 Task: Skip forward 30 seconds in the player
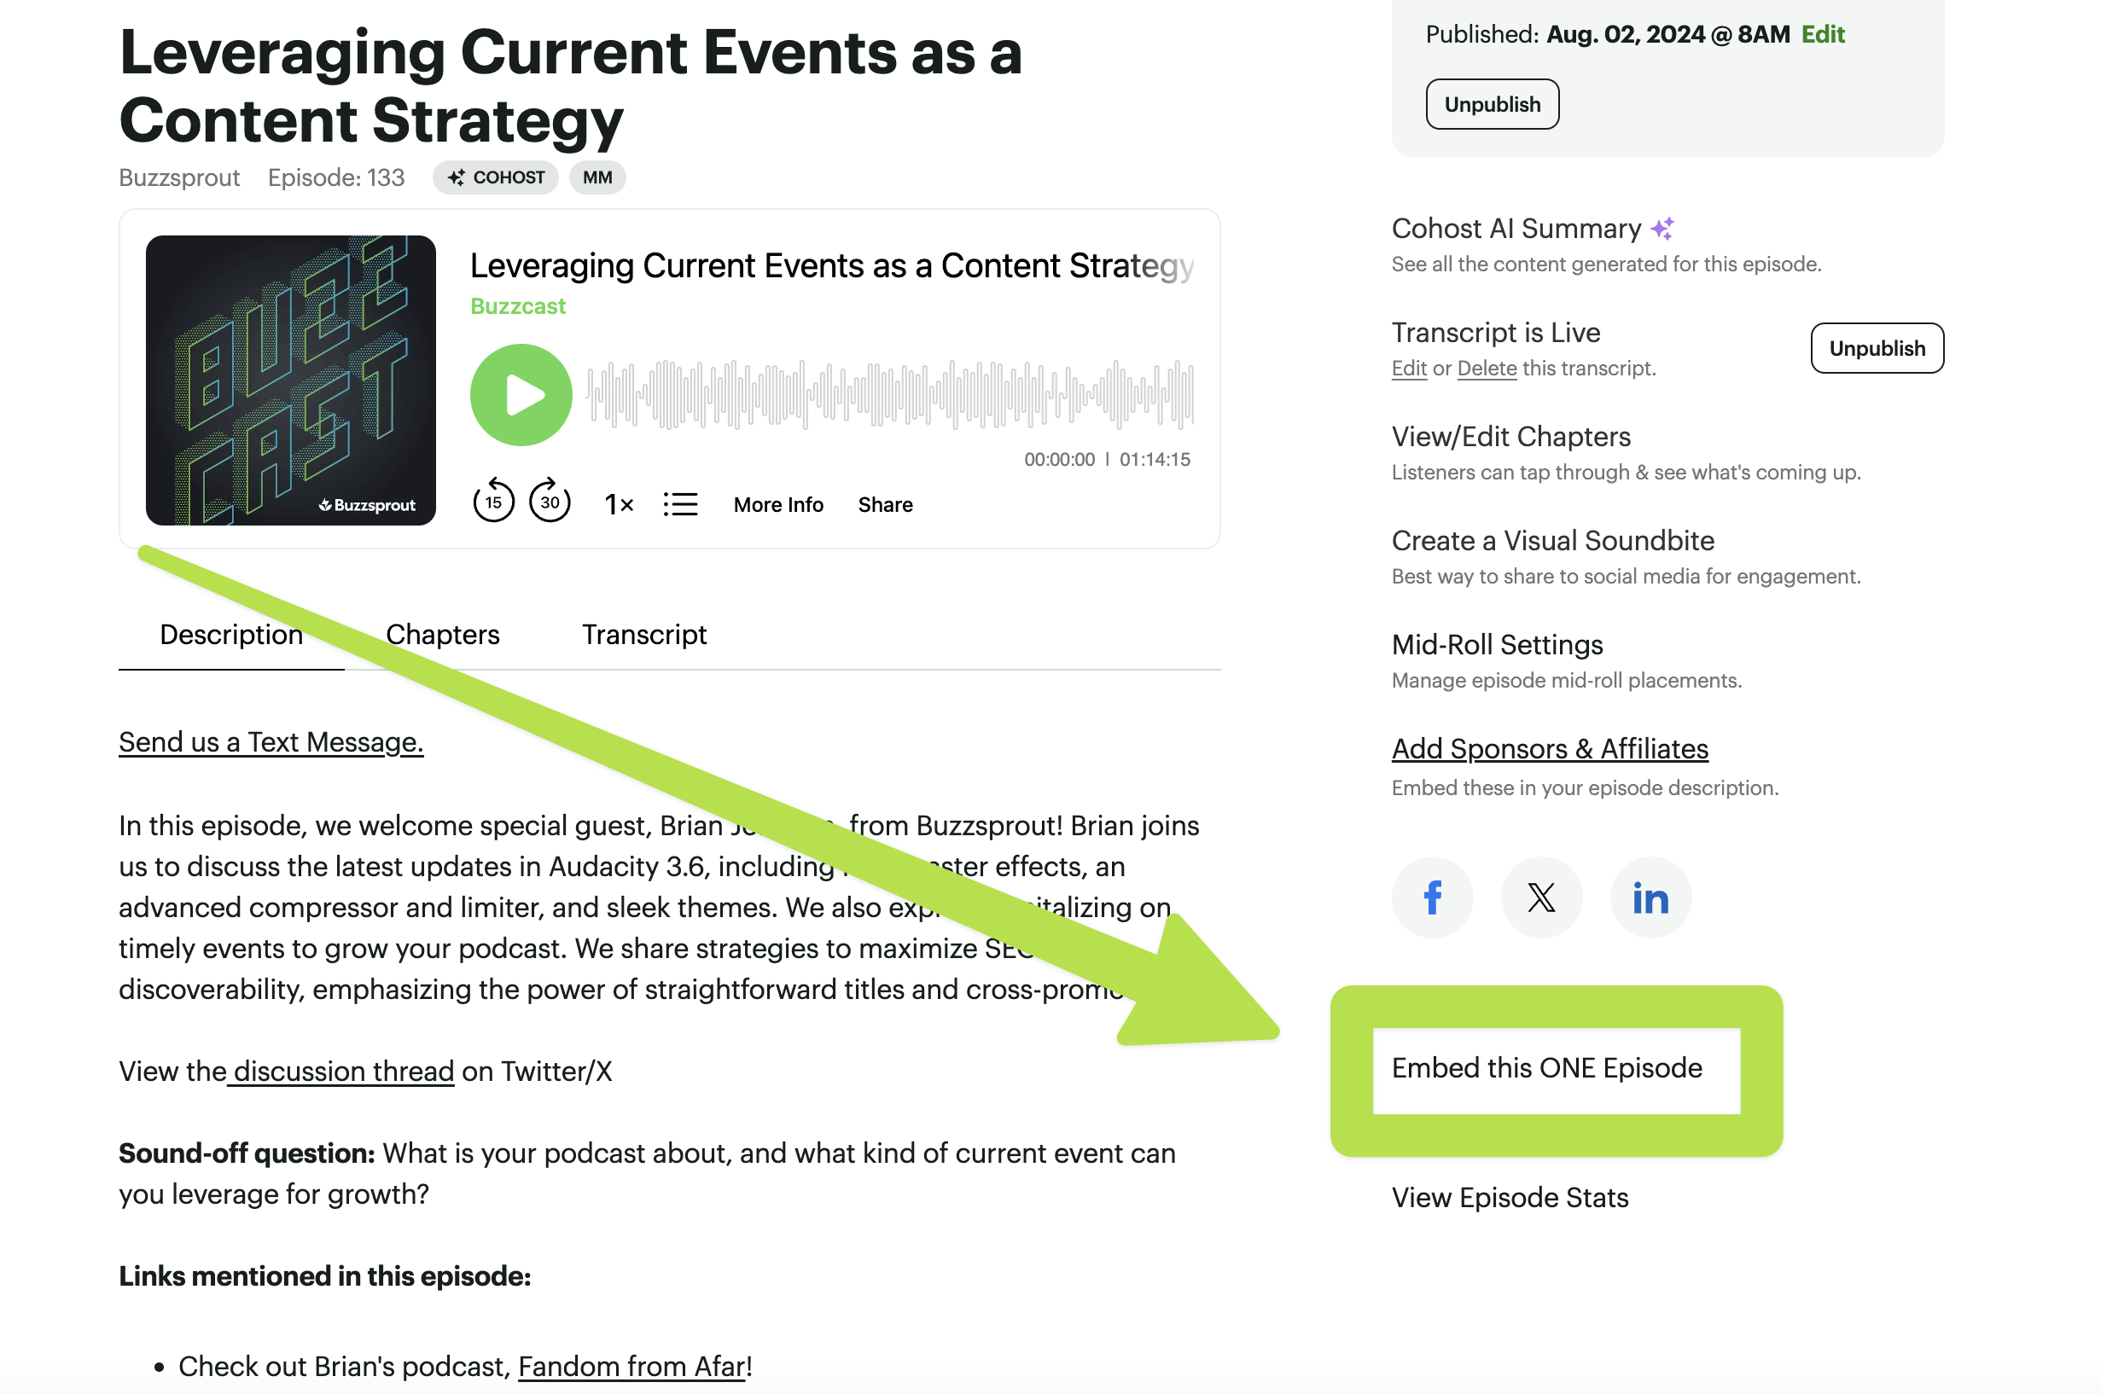tap(550, 502)
